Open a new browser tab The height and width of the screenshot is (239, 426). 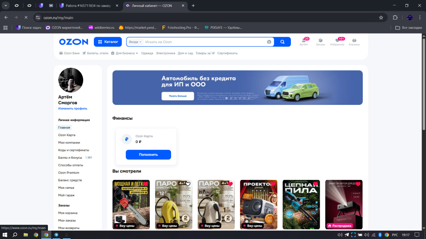(193, 6)
